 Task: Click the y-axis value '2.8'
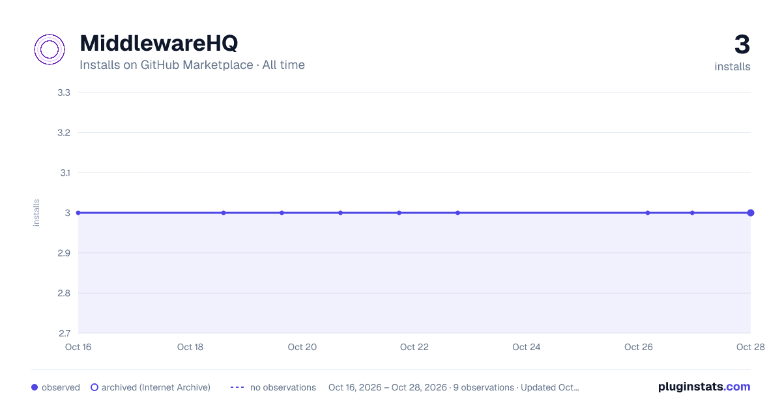64,293
